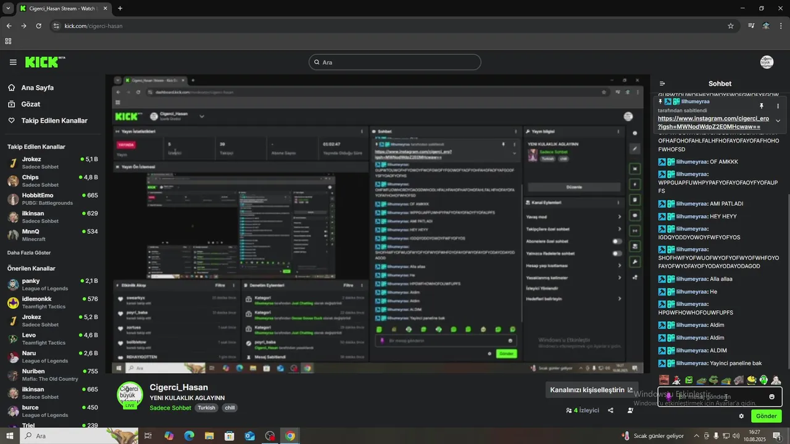
Task: Click the Turkish language tag
Action: (206, 408)
